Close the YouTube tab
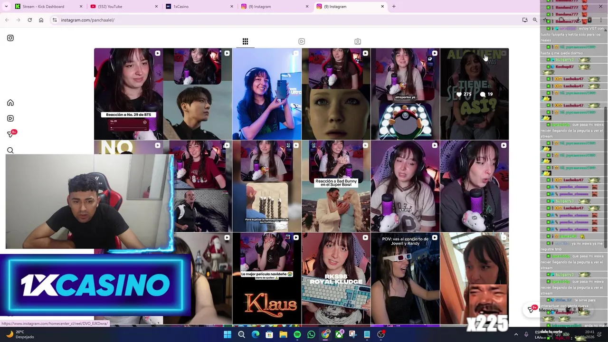Image resolution: width=608 pixels, height=342 pixels. 156,7
